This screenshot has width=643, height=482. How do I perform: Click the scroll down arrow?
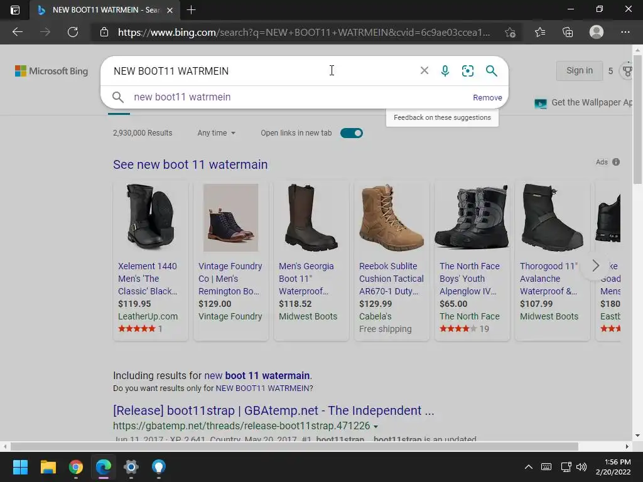click(x=637, y=436)
